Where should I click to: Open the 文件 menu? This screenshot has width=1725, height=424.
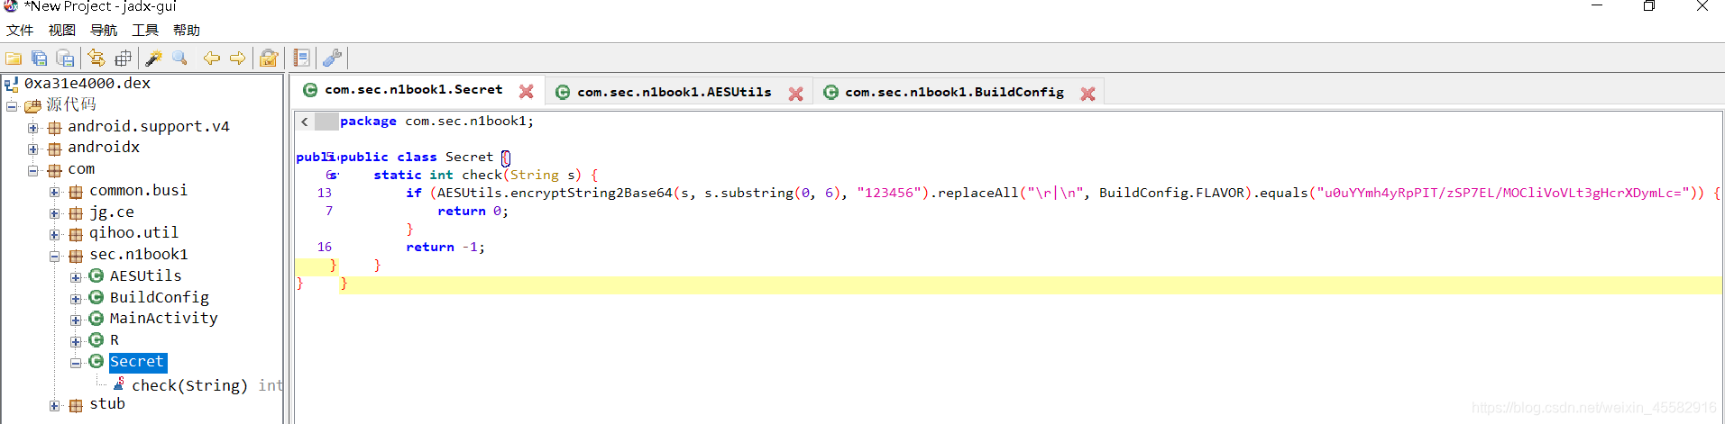[20, 30]
